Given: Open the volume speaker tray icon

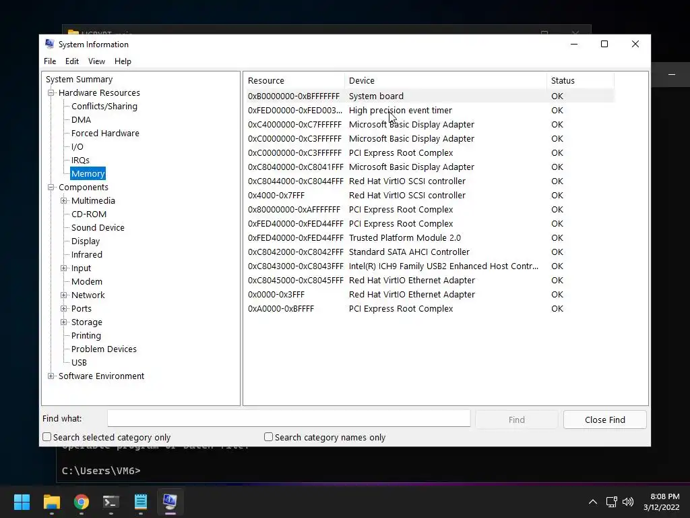Looking at the screenshot, I should click(x=628, y=502).
